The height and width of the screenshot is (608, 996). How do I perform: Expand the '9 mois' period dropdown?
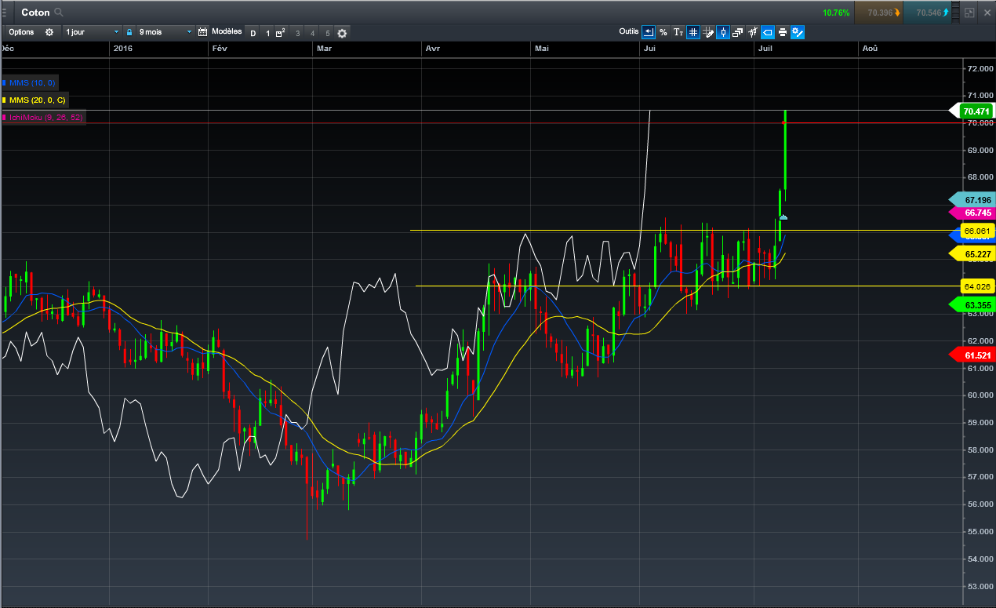click(165, 32)
